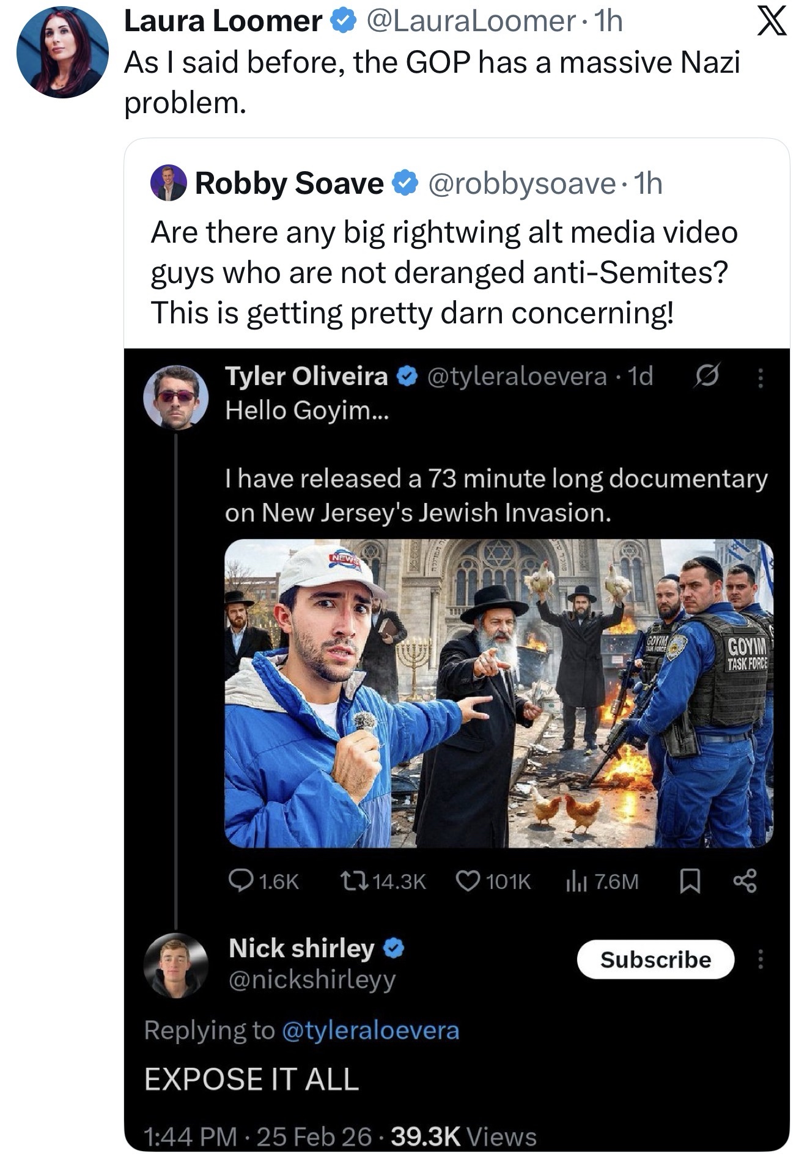Click the slashed circle icon on Tyler's post
807x1159 pixels.
click(707, 375)
